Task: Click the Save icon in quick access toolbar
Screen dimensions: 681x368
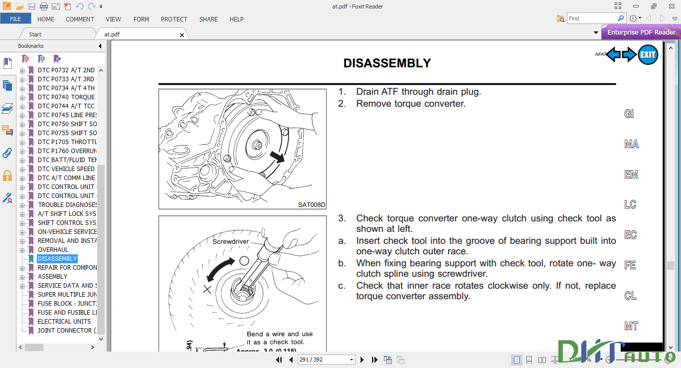Action: coord(32,6)
